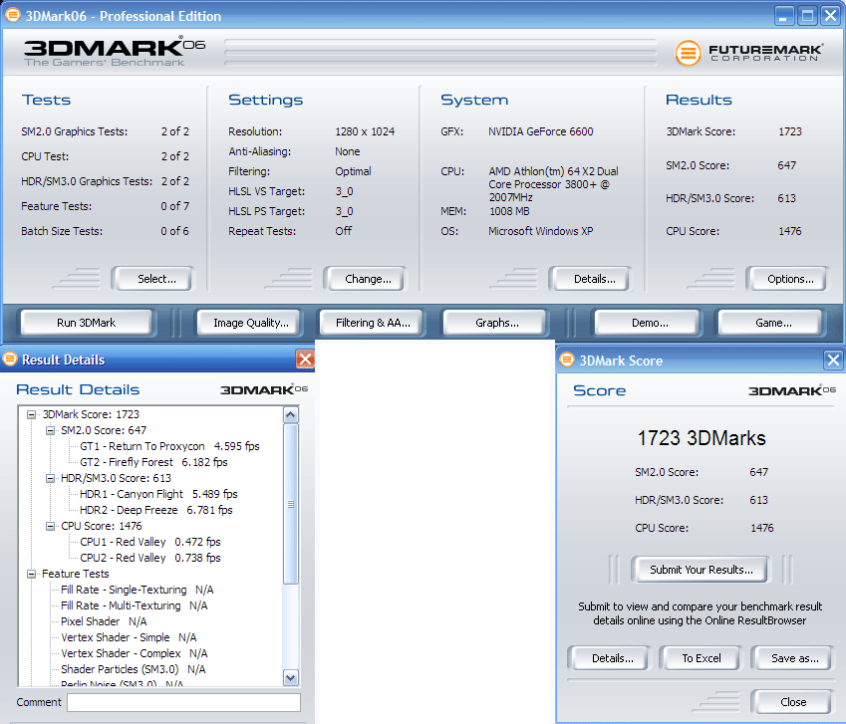Viewport: 846px width, 724px height.
Task: Select Fill Rate - Multi-Texturing row
Action: pyautogui.click(x=134, y=605)
